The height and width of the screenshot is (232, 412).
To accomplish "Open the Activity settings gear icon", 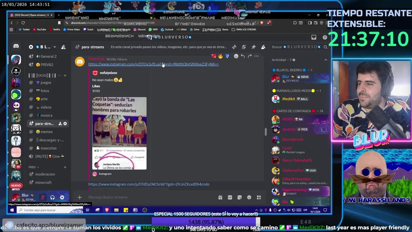I will click(x=294, y=60).
